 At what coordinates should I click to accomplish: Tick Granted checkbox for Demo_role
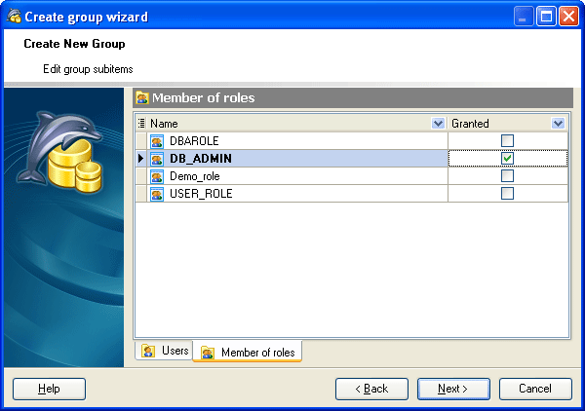point(507,176)
